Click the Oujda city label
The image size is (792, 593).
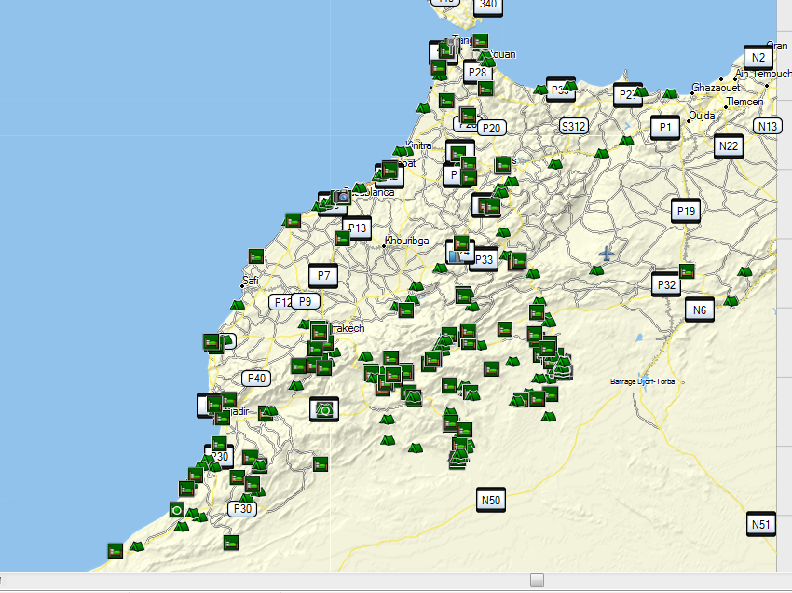point(703,116)
